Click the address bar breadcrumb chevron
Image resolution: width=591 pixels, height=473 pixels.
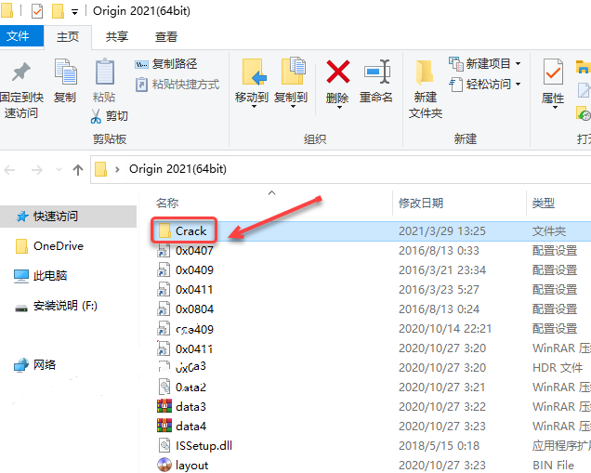click(117, 170)
